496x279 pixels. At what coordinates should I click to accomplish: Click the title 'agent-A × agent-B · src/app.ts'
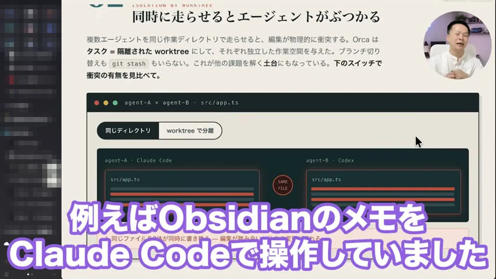pos(181,103)
